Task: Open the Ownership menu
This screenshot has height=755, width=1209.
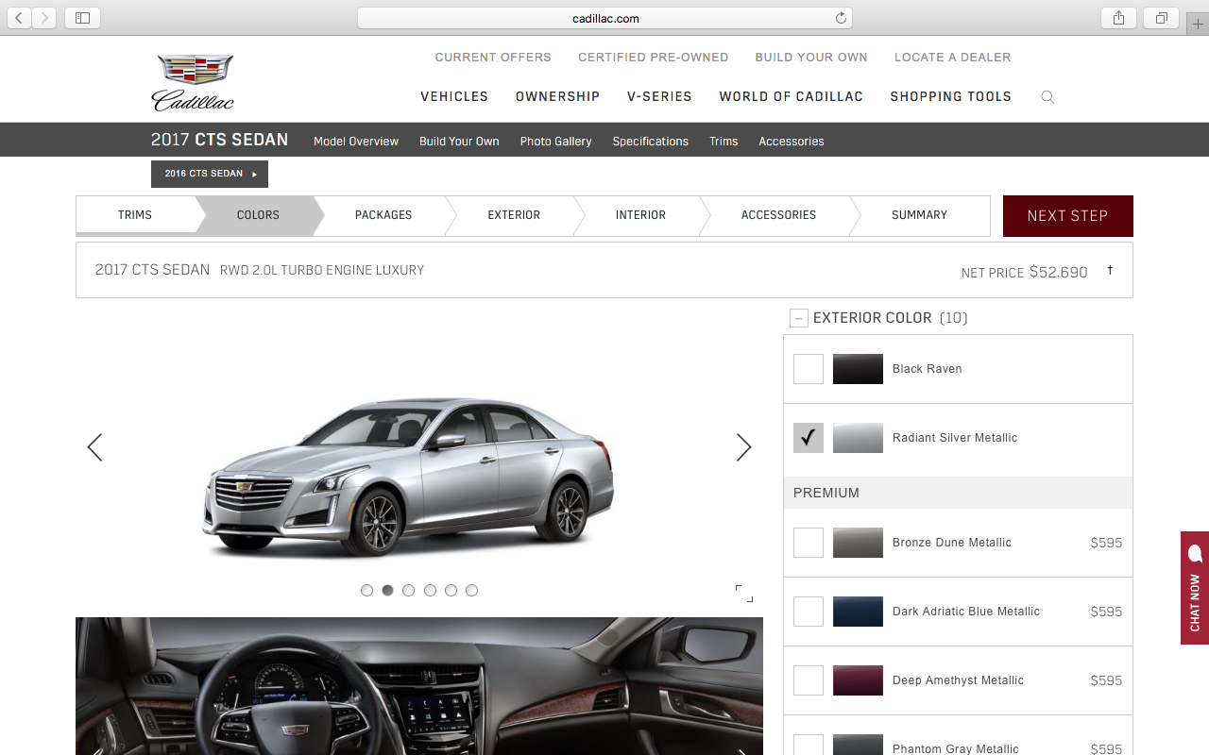Action: [557, 96]
